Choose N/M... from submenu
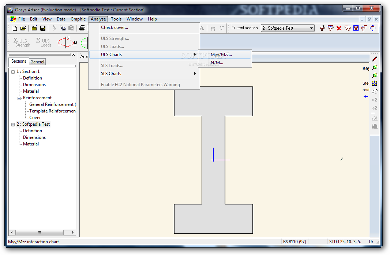390x255 pixels. [x=225, y=63]
